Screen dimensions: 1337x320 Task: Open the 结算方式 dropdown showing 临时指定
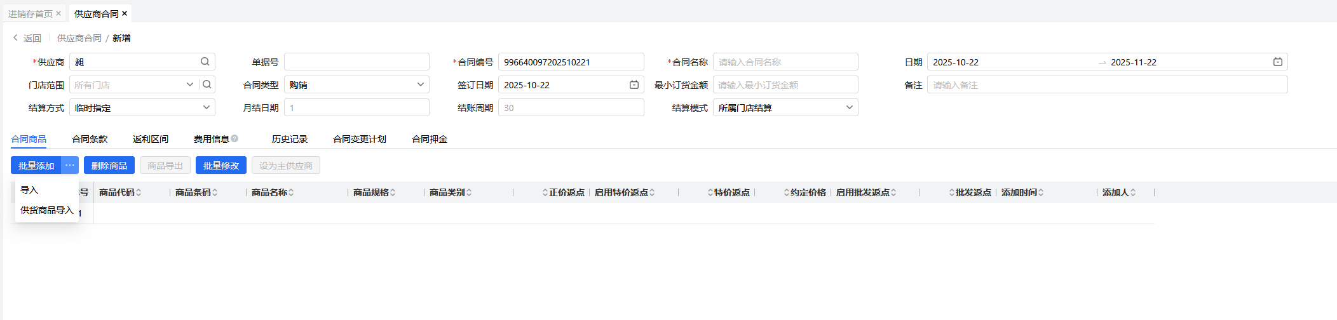pos(142,107)
